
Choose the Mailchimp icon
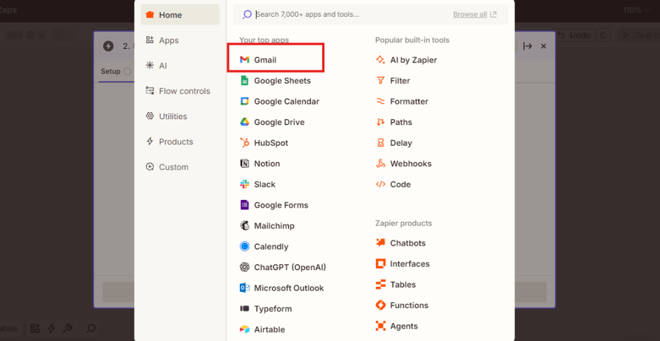[x=244, y=226]
